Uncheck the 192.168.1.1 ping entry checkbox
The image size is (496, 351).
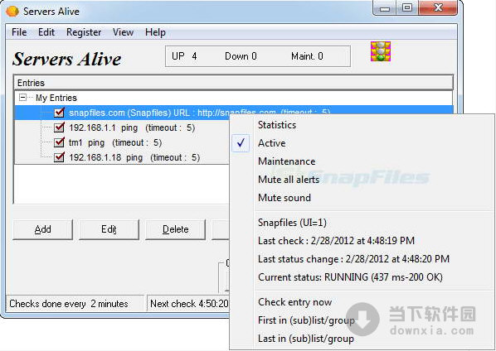coord(59,127)
